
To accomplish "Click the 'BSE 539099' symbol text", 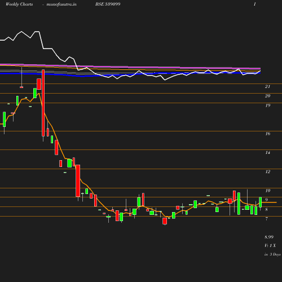I will click(108, 4).
